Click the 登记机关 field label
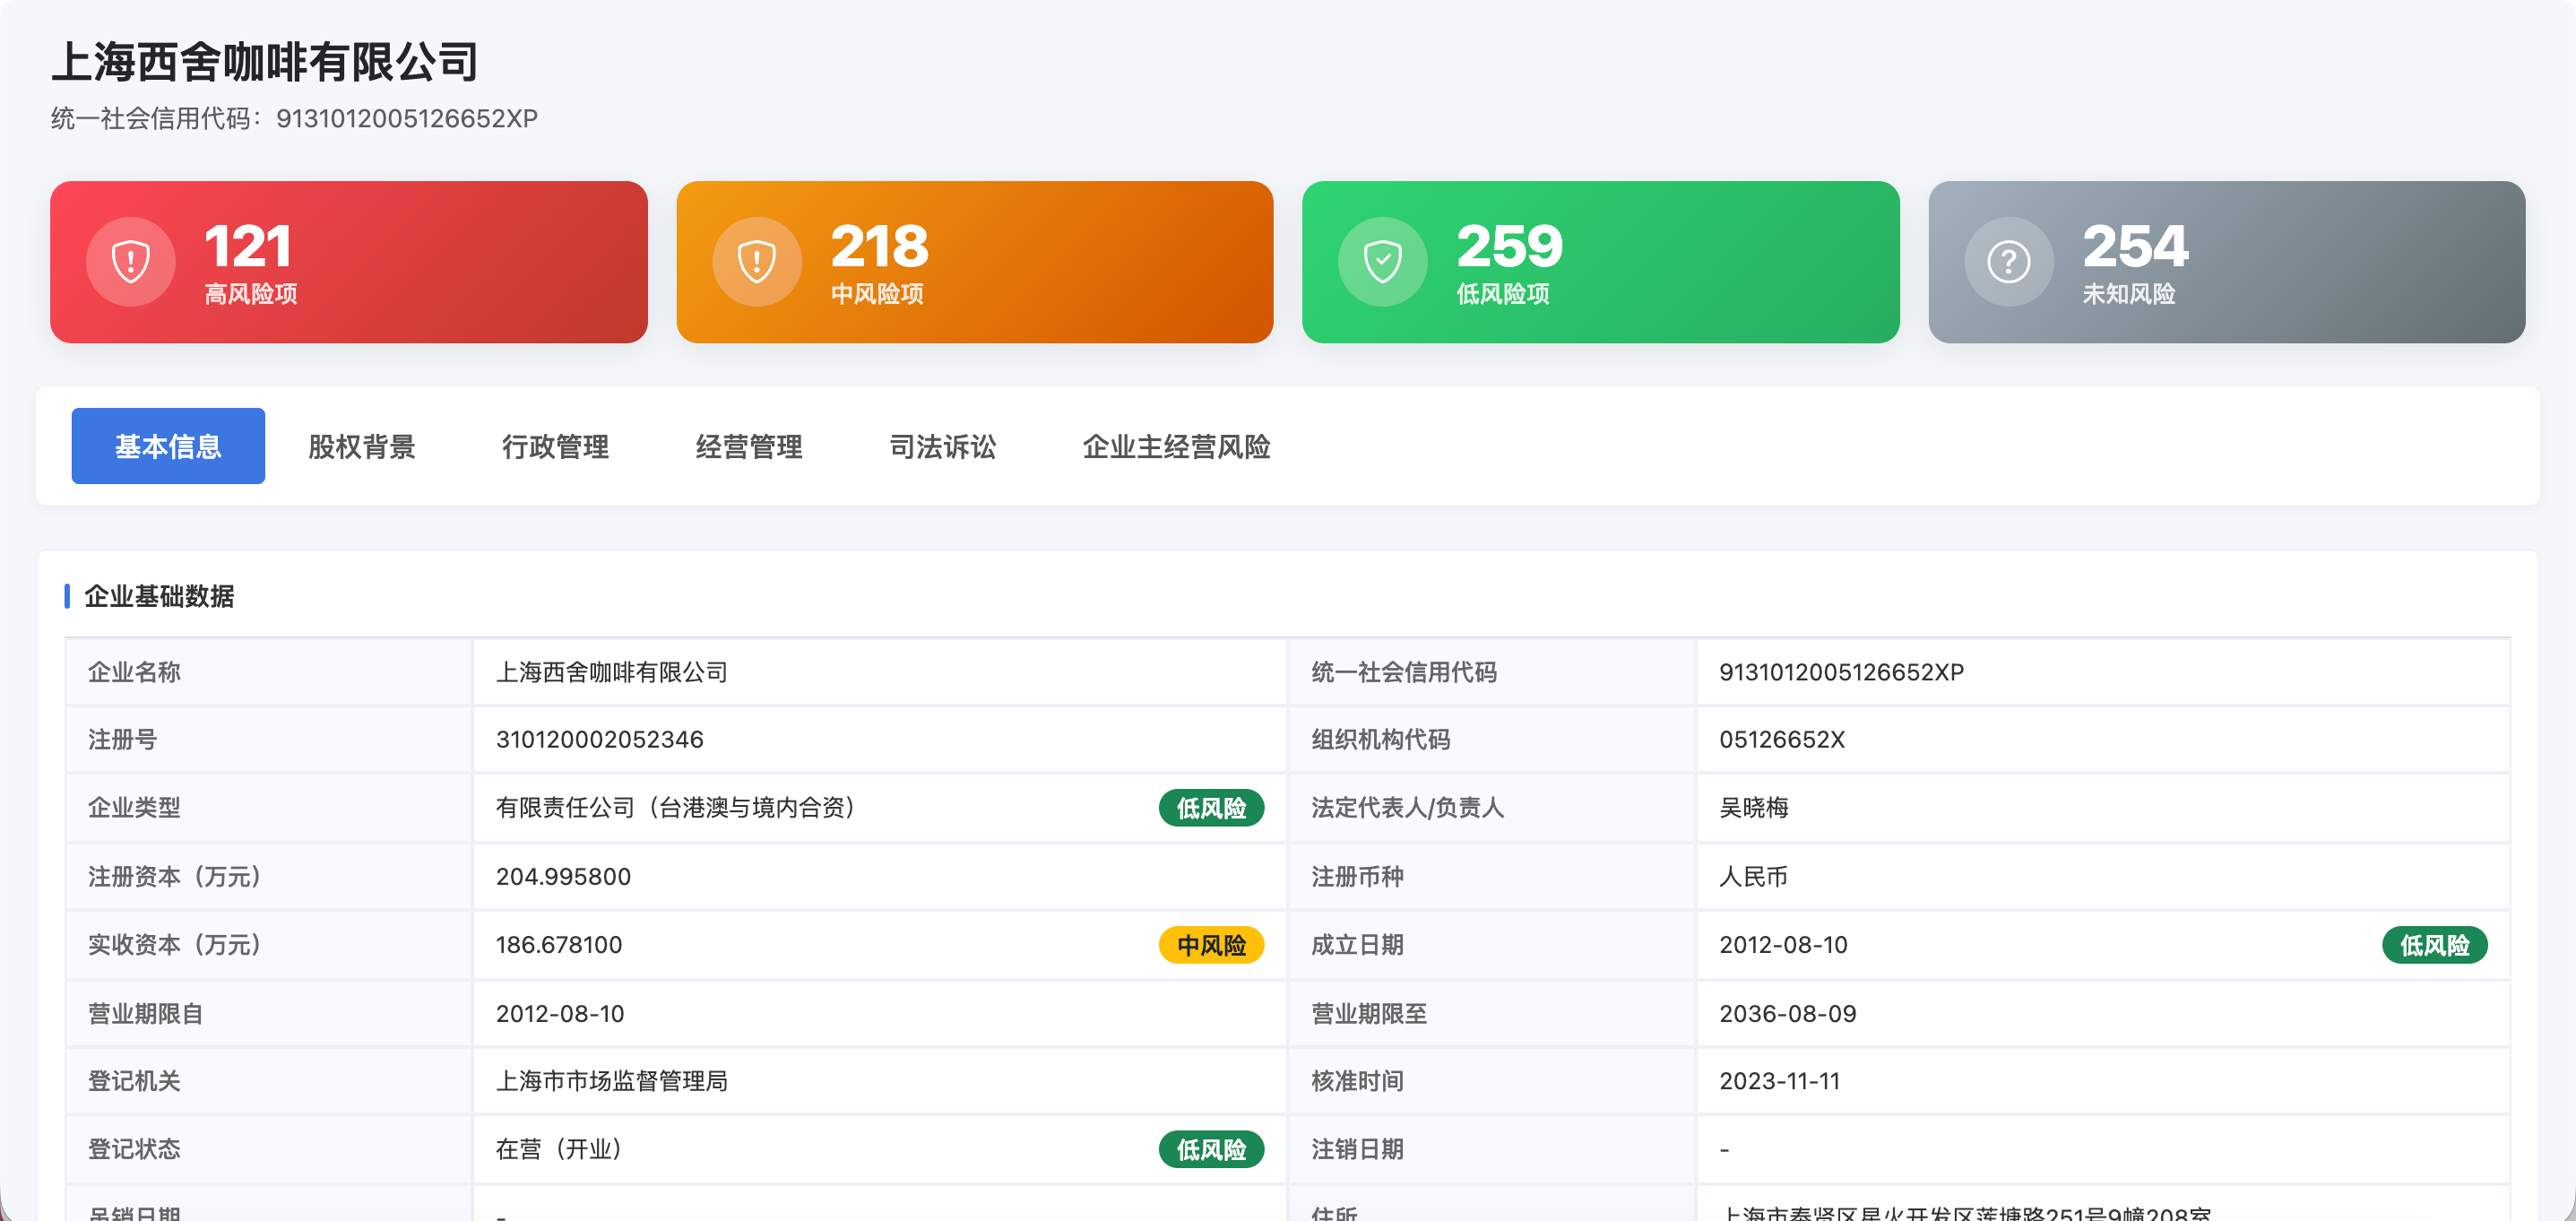This screenshot has height=1221, width=2576. point(134,1081)
